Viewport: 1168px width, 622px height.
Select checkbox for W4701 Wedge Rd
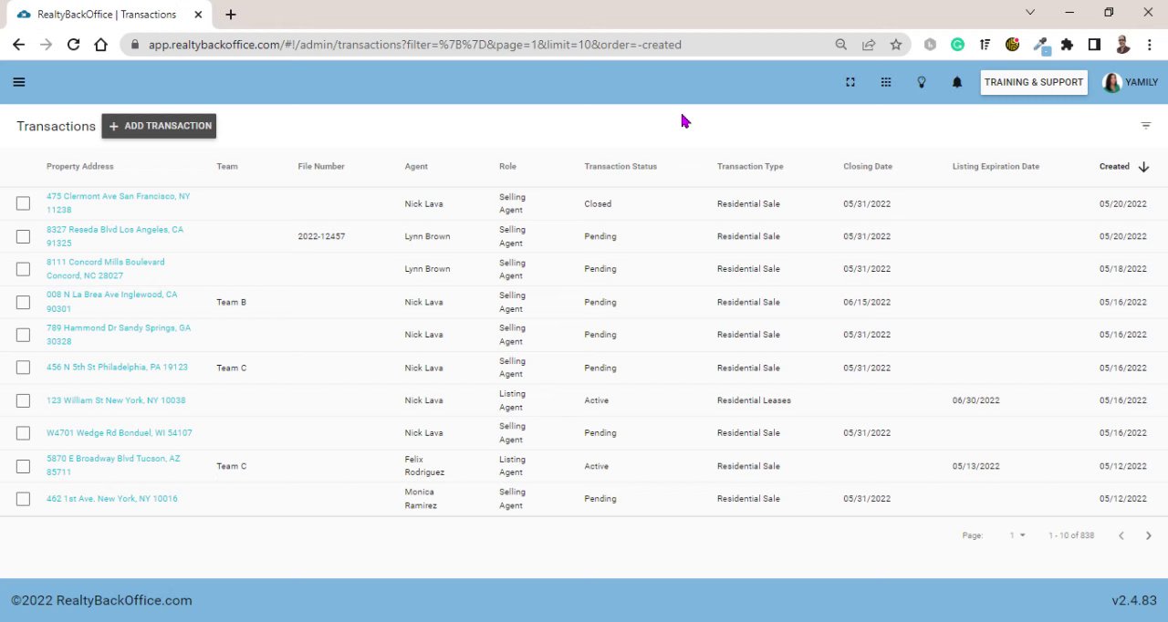coord(23,433)
